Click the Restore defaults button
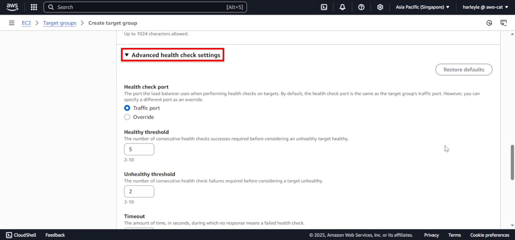Screen dimensions: 515x240 [464, 70]
